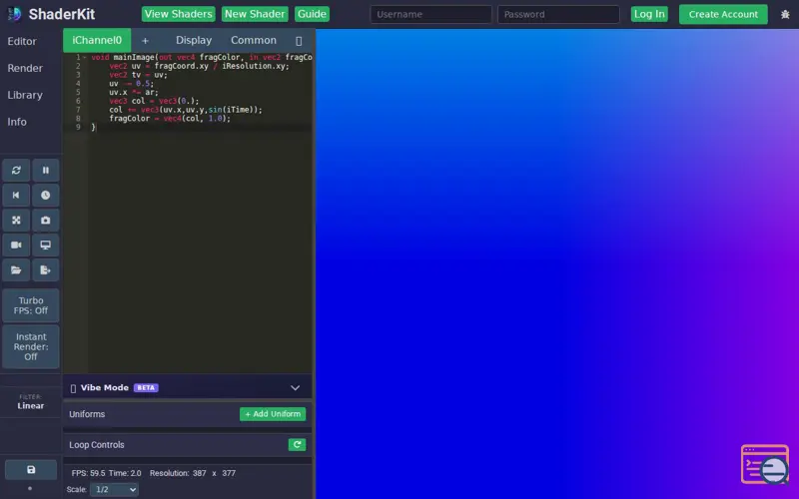Collapse the line 1 code fold arrow

(x=85, y=58)
